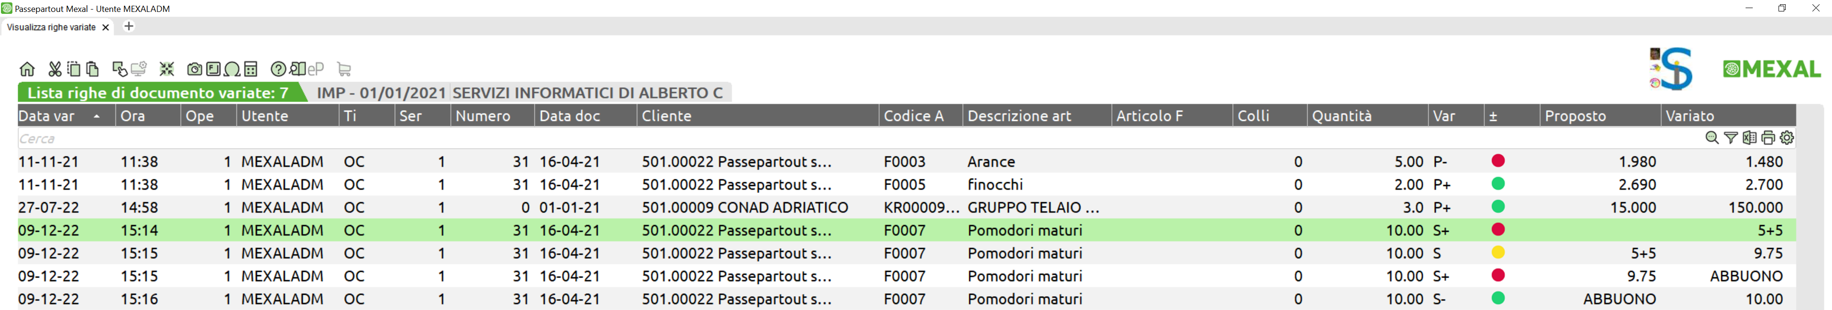
Task: Click the Cliente column header
Action: tap(667, 116)
